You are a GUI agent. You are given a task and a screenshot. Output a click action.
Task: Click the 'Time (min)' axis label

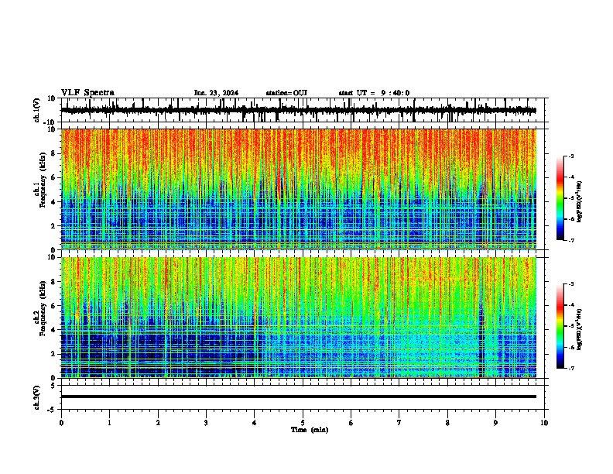pyautogui.click(x=310, y=430)
